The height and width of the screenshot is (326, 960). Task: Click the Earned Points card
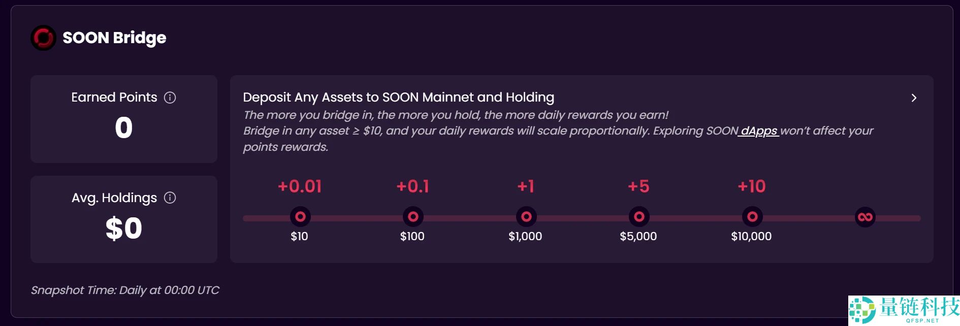pyautogui.click(x=124, y=142)
